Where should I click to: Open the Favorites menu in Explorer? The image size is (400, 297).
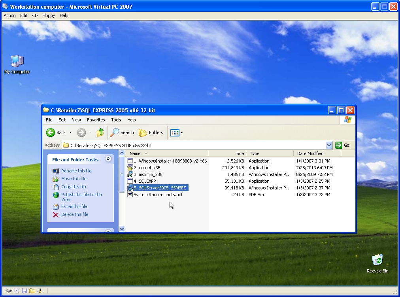(96, 120)
